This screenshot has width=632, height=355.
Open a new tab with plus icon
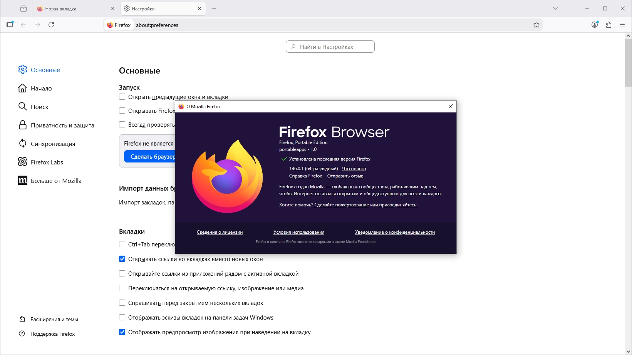[x=214, y=8]
